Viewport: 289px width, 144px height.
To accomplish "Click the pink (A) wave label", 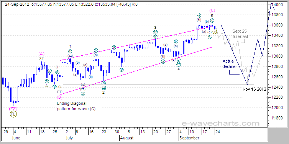I will [x=41, y=54].
